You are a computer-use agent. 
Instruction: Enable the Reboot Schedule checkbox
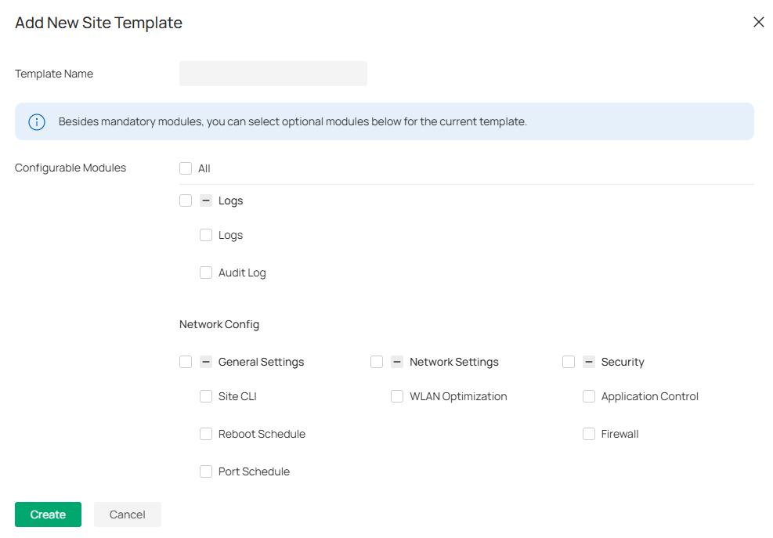[205, 434]
